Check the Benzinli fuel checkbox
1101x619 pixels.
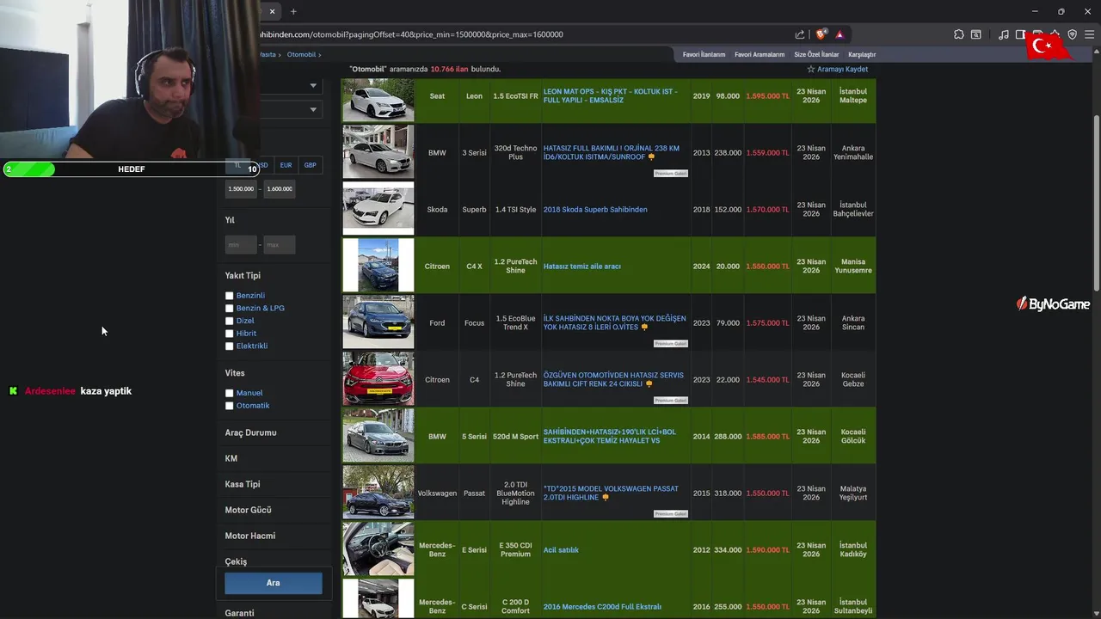[230, 296]
